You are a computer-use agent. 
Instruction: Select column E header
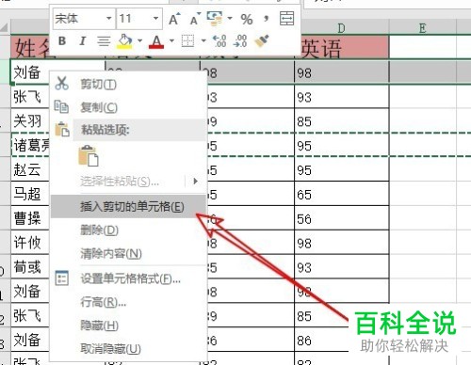click(x=423, y=28)
